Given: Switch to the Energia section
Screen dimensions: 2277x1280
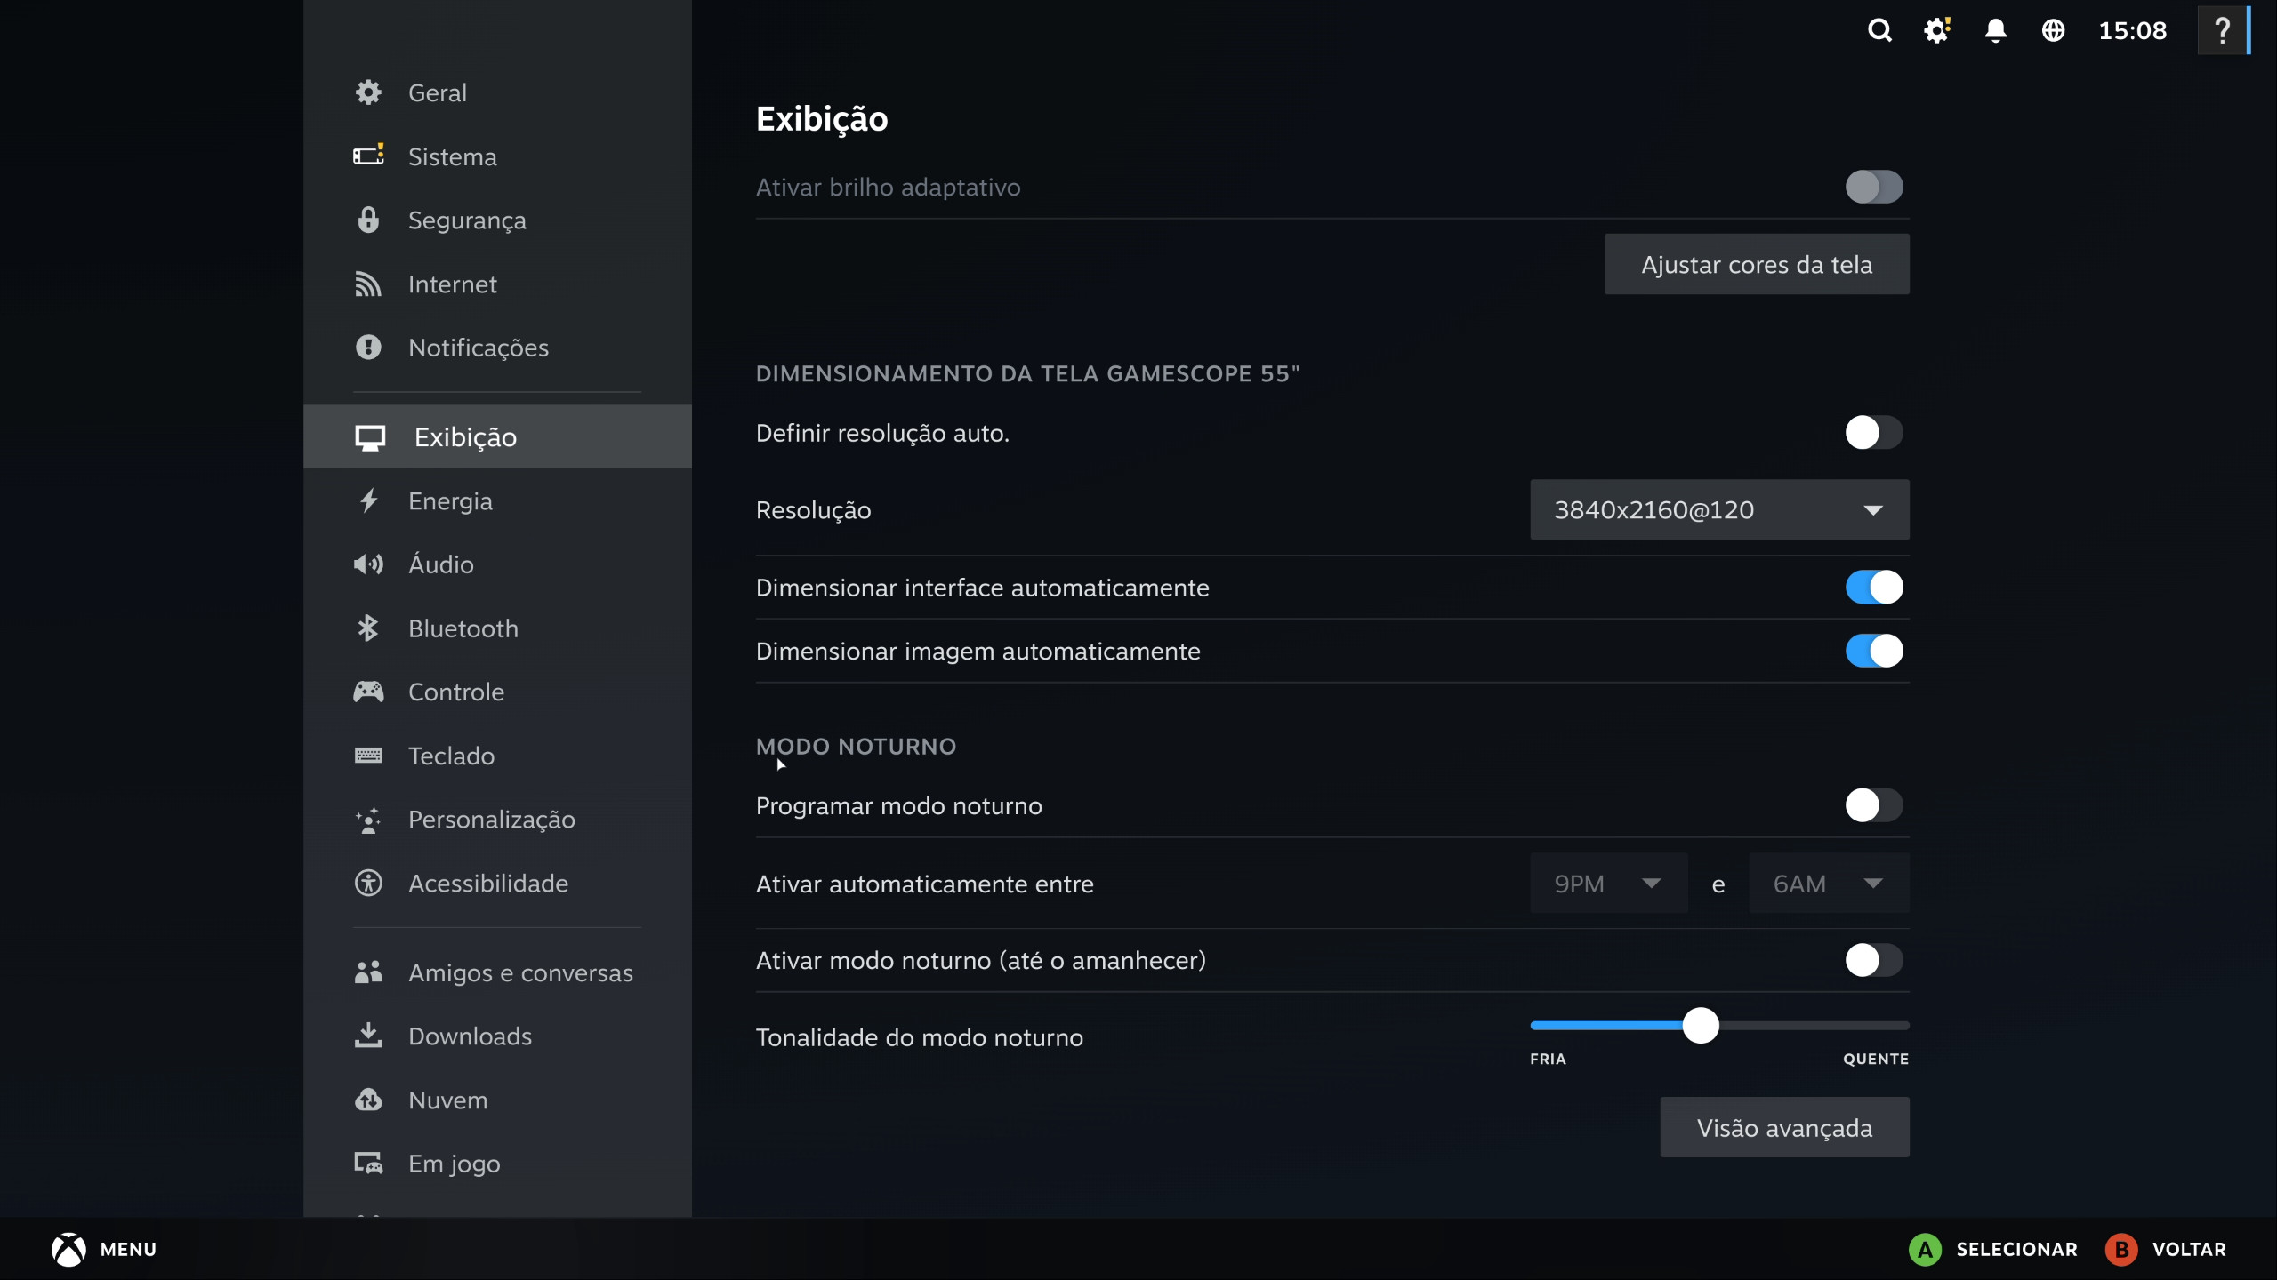Looking at the screenshot, I should (x=450, y=500).
